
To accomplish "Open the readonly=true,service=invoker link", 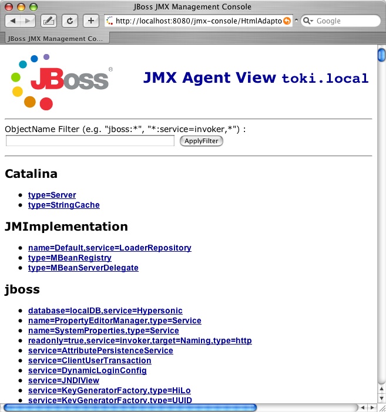I will tap(140, 340).
